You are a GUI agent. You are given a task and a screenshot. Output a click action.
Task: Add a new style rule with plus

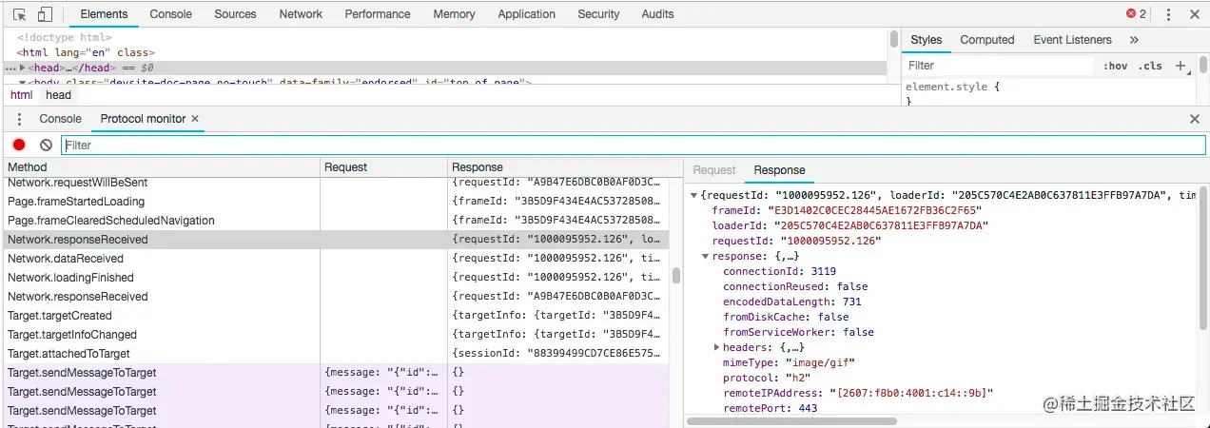click(x=1181, y=66)
